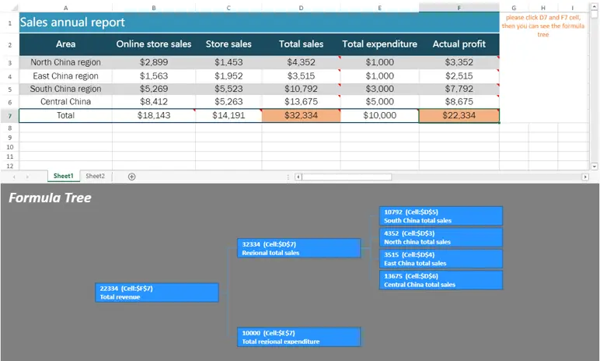Select column A header
The image size is (600, 361).
point(66,8)
